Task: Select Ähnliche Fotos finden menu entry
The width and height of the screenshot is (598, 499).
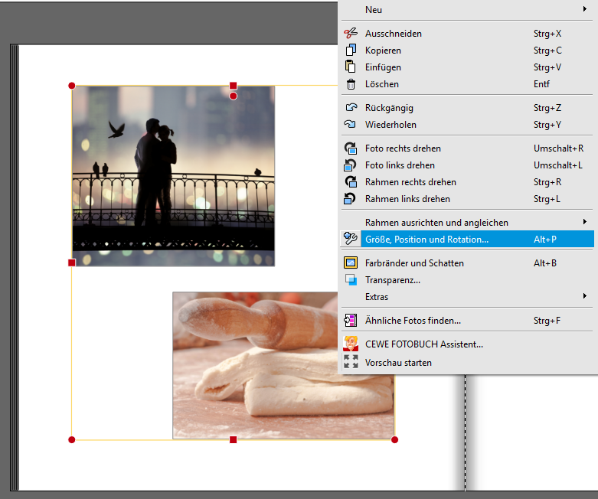Action: 413,321
